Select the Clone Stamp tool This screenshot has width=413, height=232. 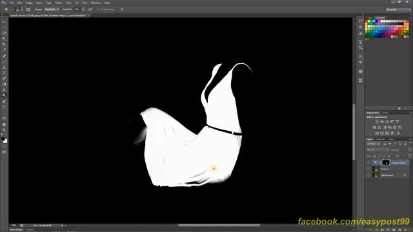[x=4, y=67]
